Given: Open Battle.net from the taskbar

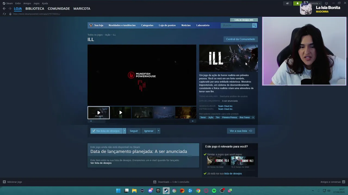Looking at the screenshot, I should pos(190,191).
